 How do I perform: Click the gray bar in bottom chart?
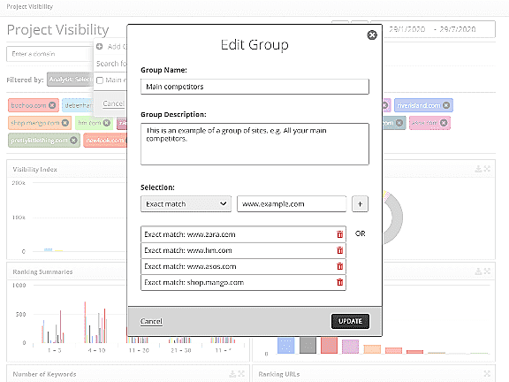click(x=308, y=345)
